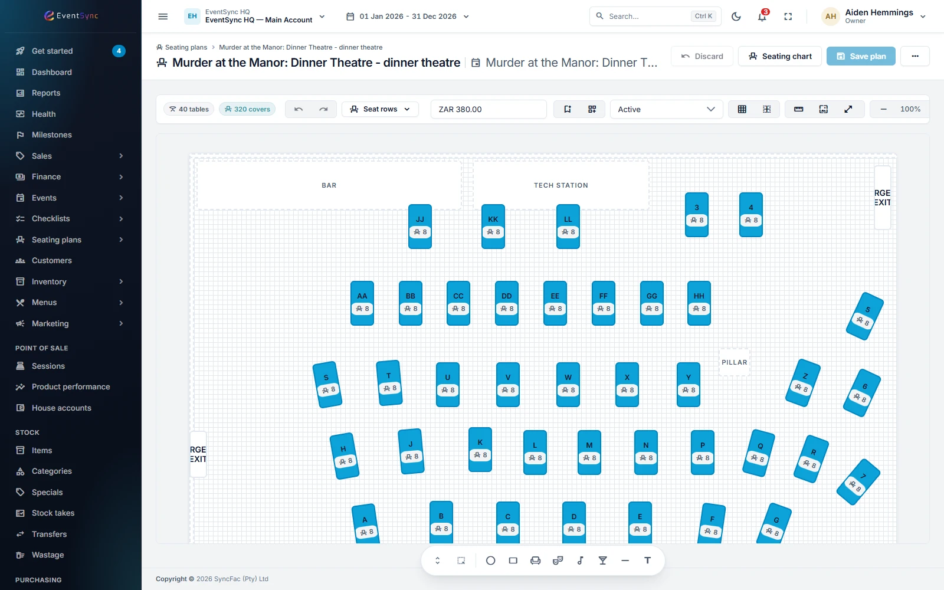Expand the Menus submenu
This screenshot has height=590, width=944.
[71, 303]
